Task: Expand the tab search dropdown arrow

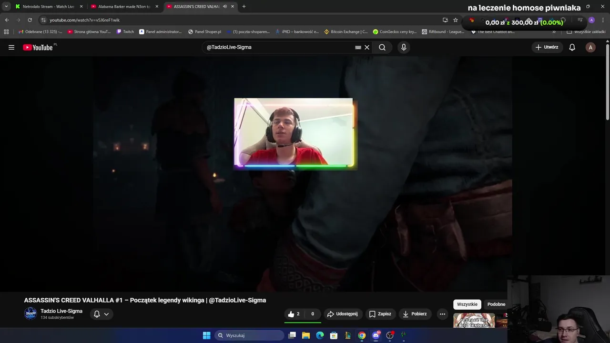Action: coord(6,7)
